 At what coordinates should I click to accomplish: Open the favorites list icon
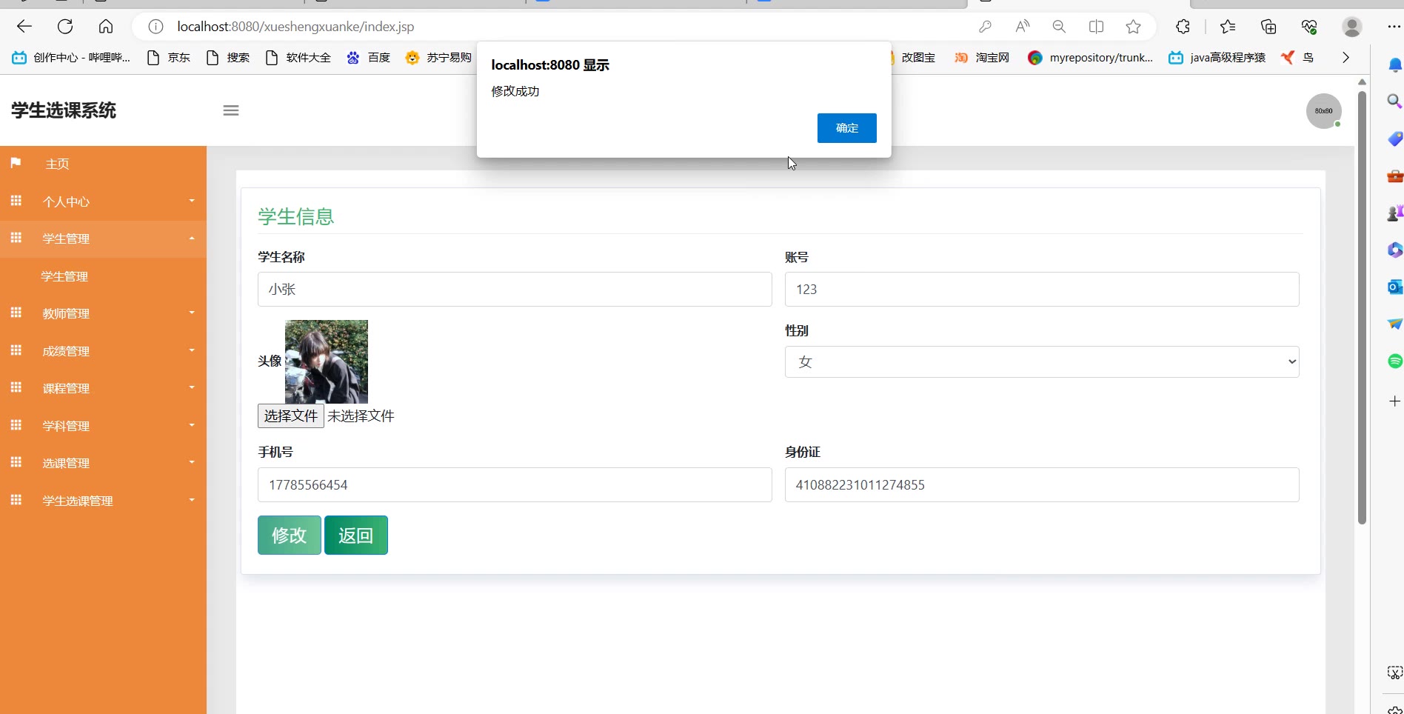1228,27
